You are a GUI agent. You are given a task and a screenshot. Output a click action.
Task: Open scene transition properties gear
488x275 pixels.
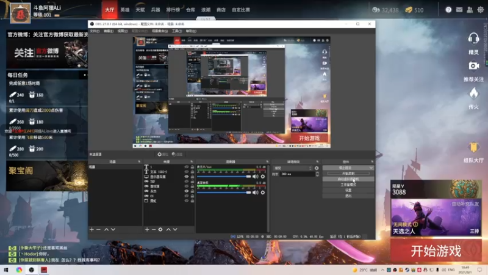(317, 168)
